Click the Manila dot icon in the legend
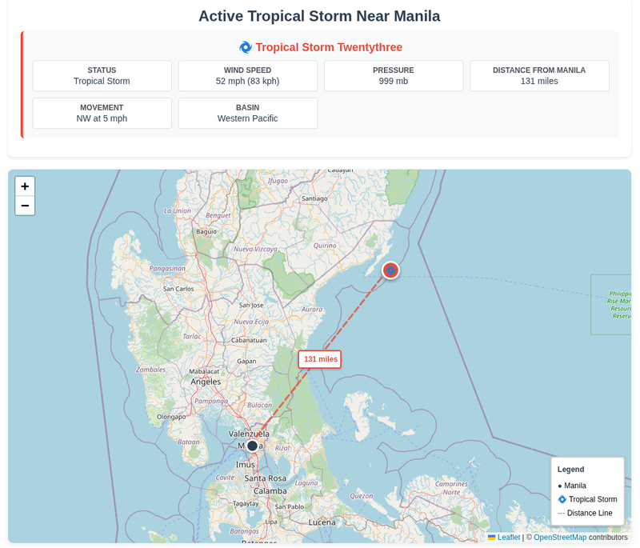The height and width of the screenshot is (548, 640). click(x=560, y=486)
